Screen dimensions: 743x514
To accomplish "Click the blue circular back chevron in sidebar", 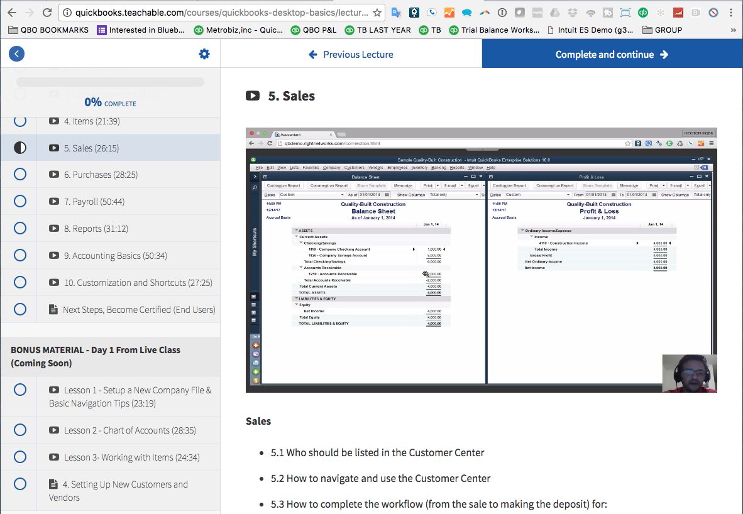I will pyautogui.click(x=16, y=53).
